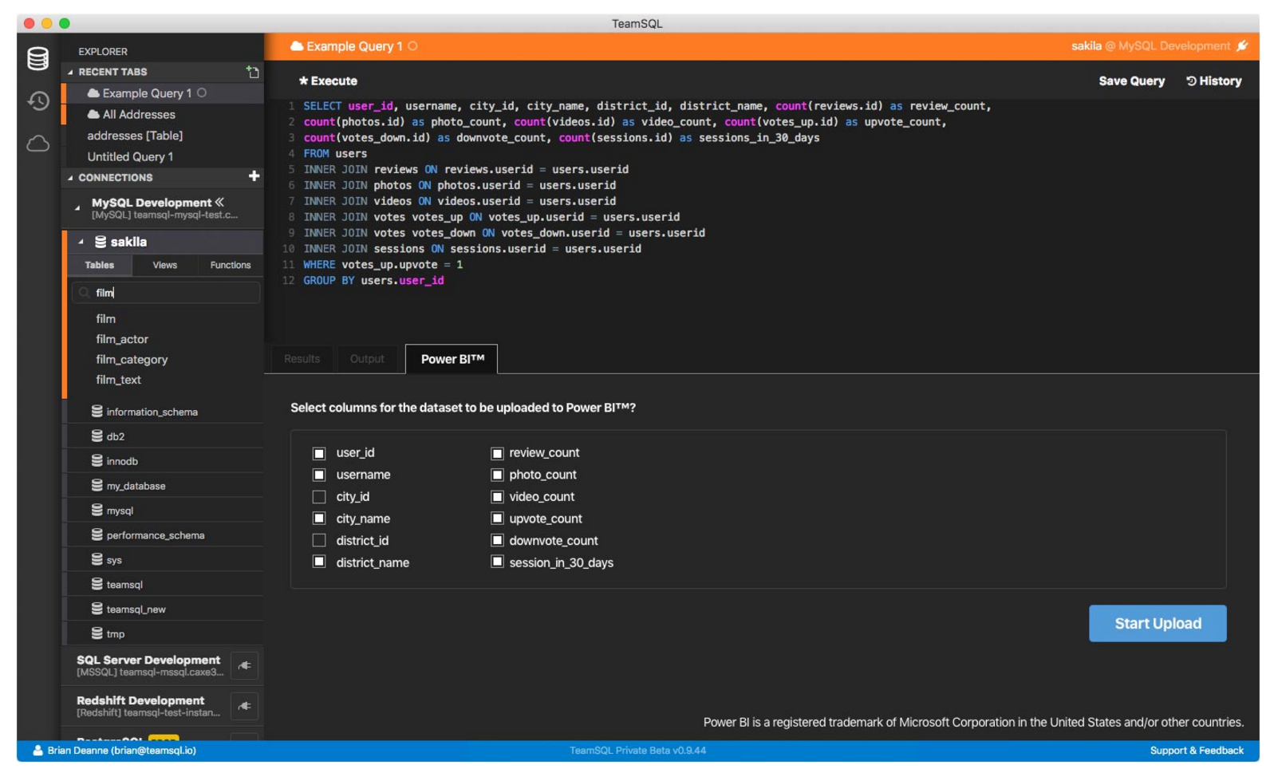1270x777 pixels.
Task: Uncheck the user_id column checkbox
Action: [x=319, y=453]
